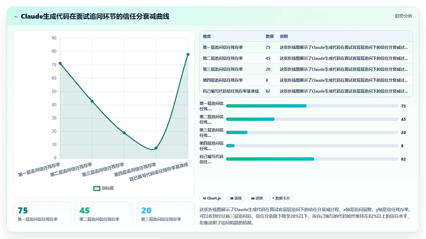Select the 表格 chip

236,198
